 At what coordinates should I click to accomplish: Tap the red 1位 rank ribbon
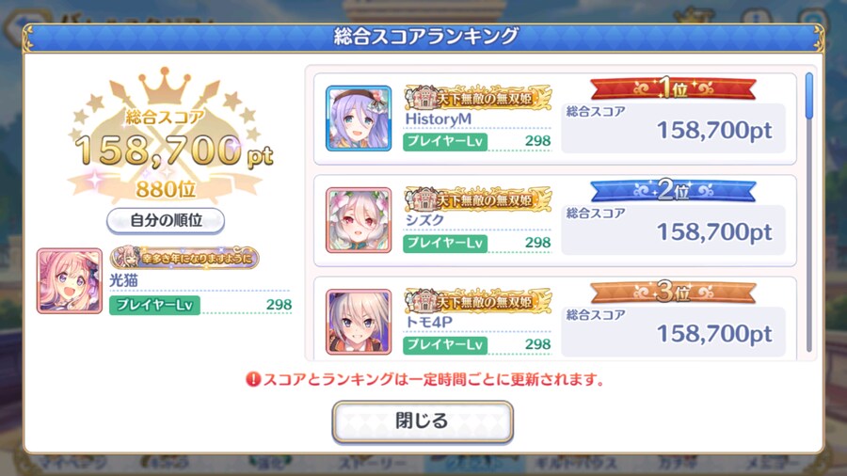(x=673, y=88)
